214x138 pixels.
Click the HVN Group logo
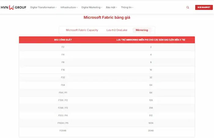tap(13, 7)
